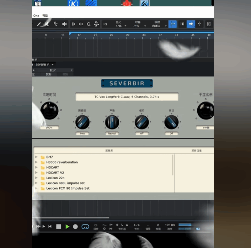Toggle the loop playback button
The width and height of the screenshot is (251, 248).
(x=85, y=226)
